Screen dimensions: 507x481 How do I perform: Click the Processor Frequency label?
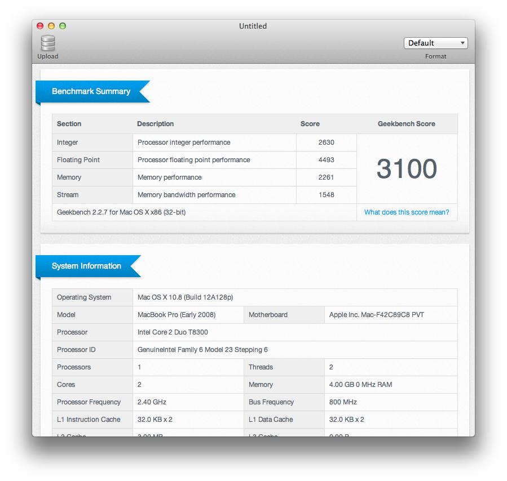(x=89, y=402)
